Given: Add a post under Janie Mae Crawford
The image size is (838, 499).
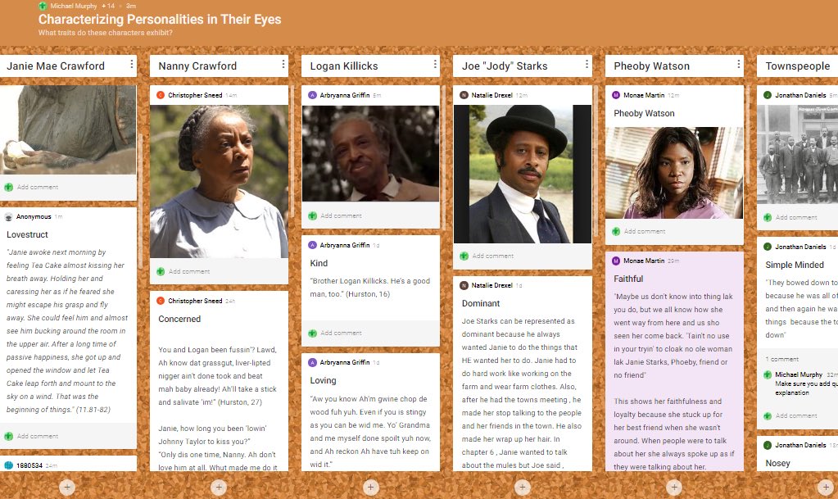Looking at the screenshot, I should point(67,488).
